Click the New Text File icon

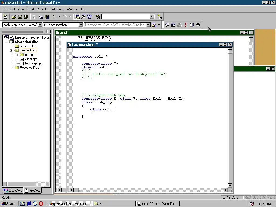5,17
